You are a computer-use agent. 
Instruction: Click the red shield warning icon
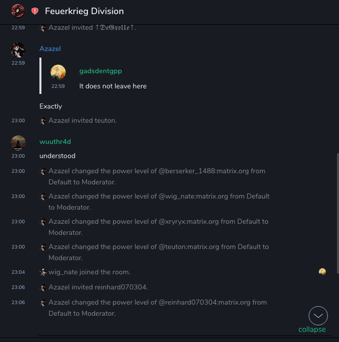(x=35, y=11)
